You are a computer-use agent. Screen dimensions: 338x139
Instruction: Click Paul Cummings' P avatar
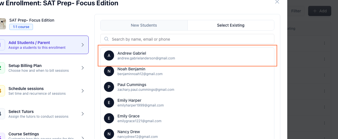[x=109, y=87]
